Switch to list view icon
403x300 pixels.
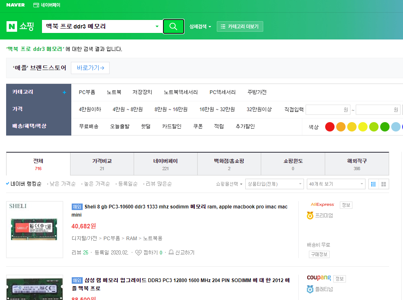click(373, 184)
